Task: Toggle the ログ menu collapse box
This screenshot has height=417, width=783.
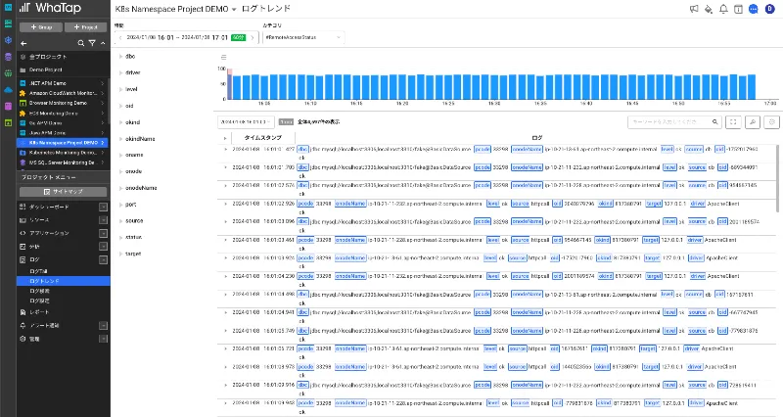Action: (103, 259)
